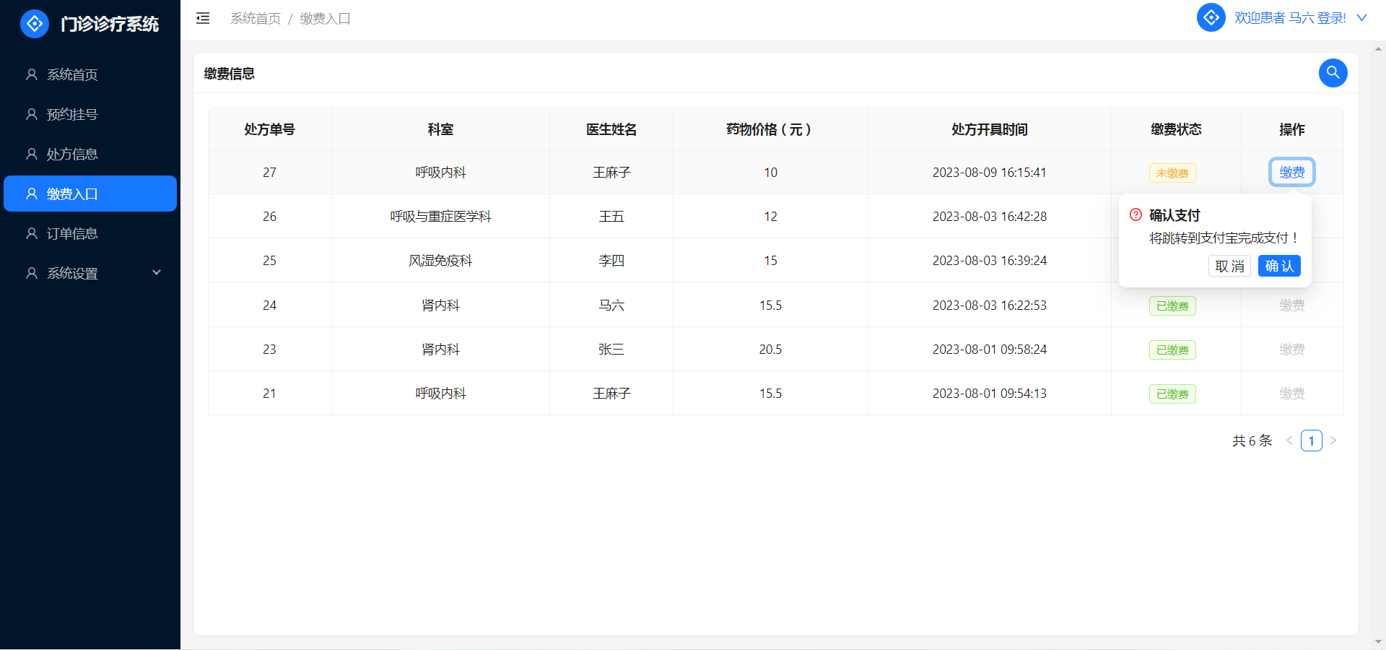Image resolution: width=1386 pixels, height=650 pixels.
Task: Click the question mark icon in the confirm popup
Action: coord(1136,214)
